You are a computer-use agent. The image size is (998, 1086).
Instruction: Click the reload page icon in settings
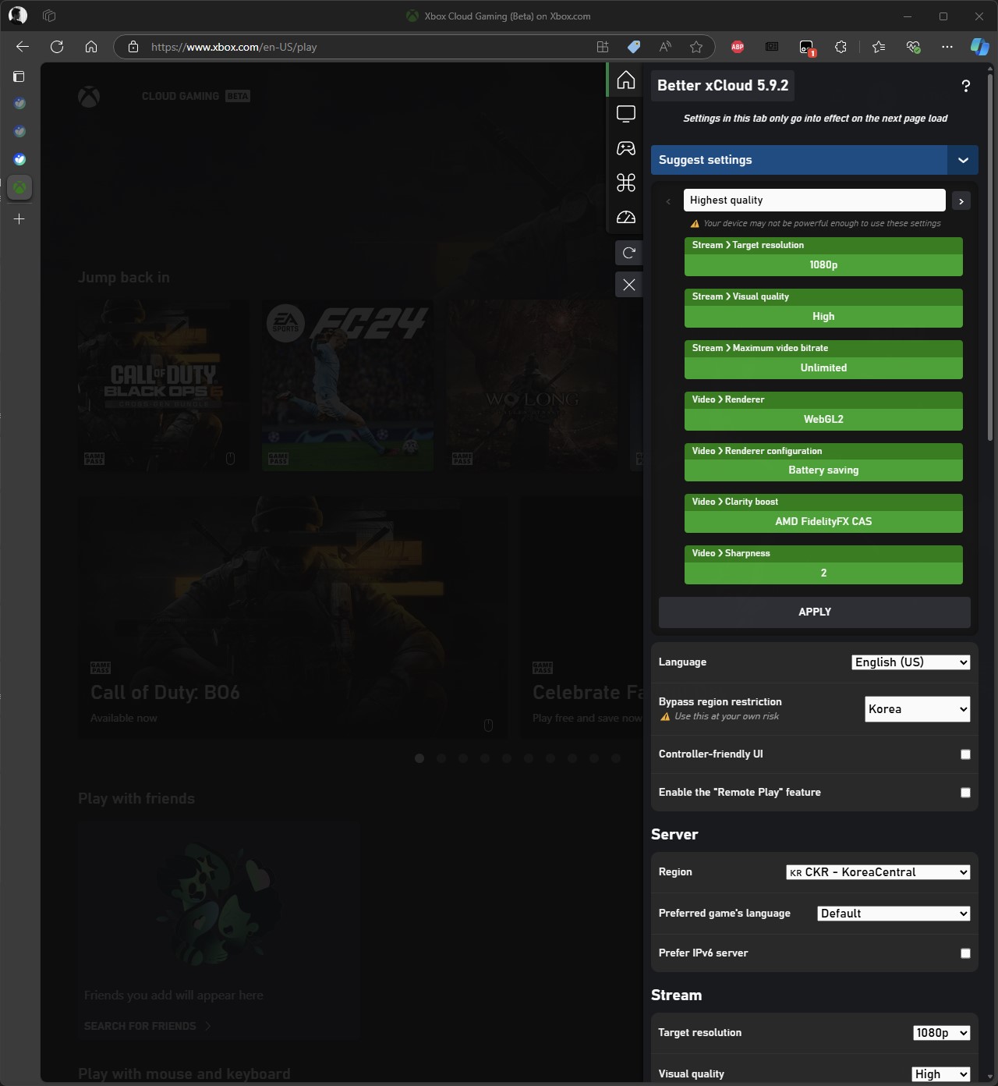[x=629, y=253]
